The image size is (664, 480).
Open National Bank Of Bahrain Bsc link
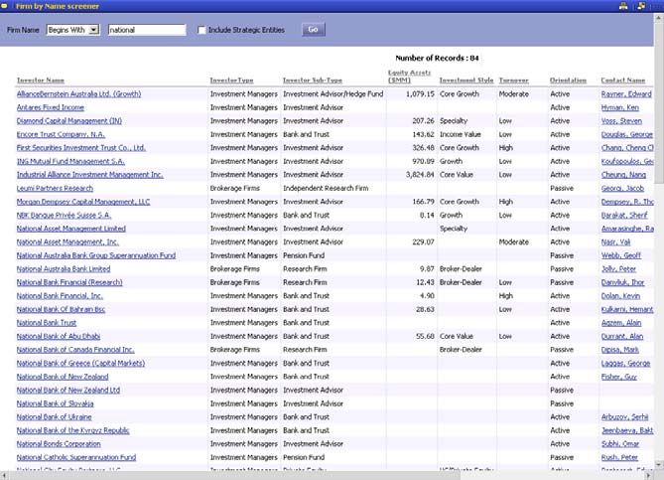coord(61,309)
